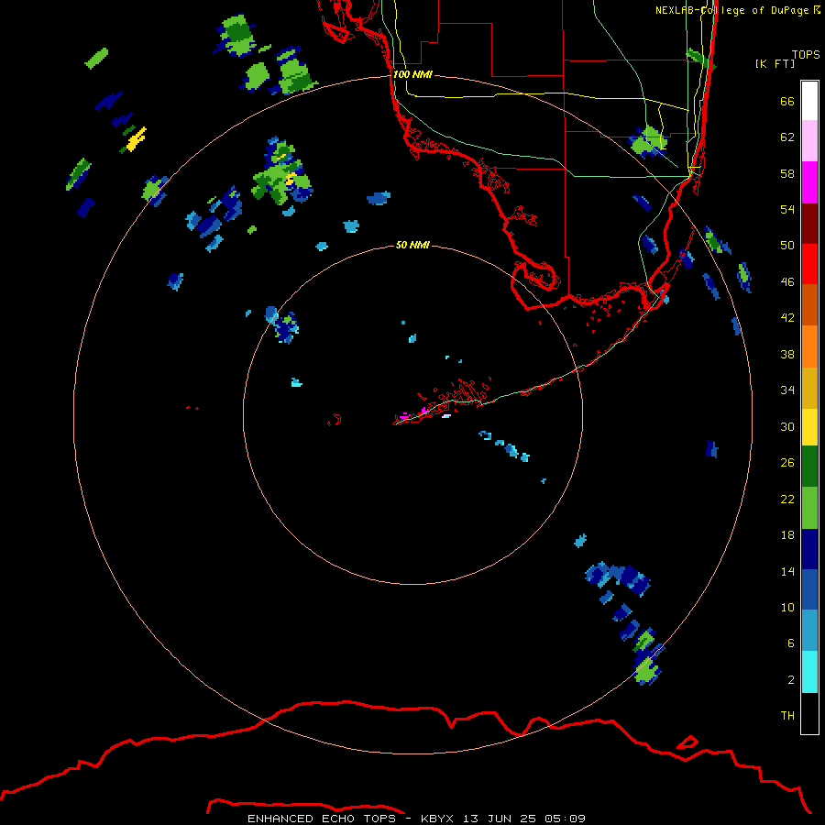Select the 46 value on the legend

click(x=787, y=282)
